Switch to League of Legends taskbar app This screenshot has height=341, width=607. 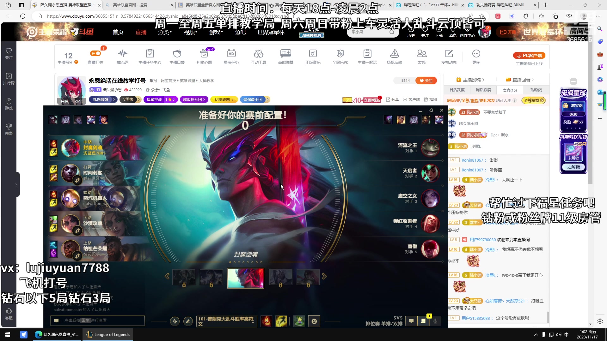click(x=108, y=335)
